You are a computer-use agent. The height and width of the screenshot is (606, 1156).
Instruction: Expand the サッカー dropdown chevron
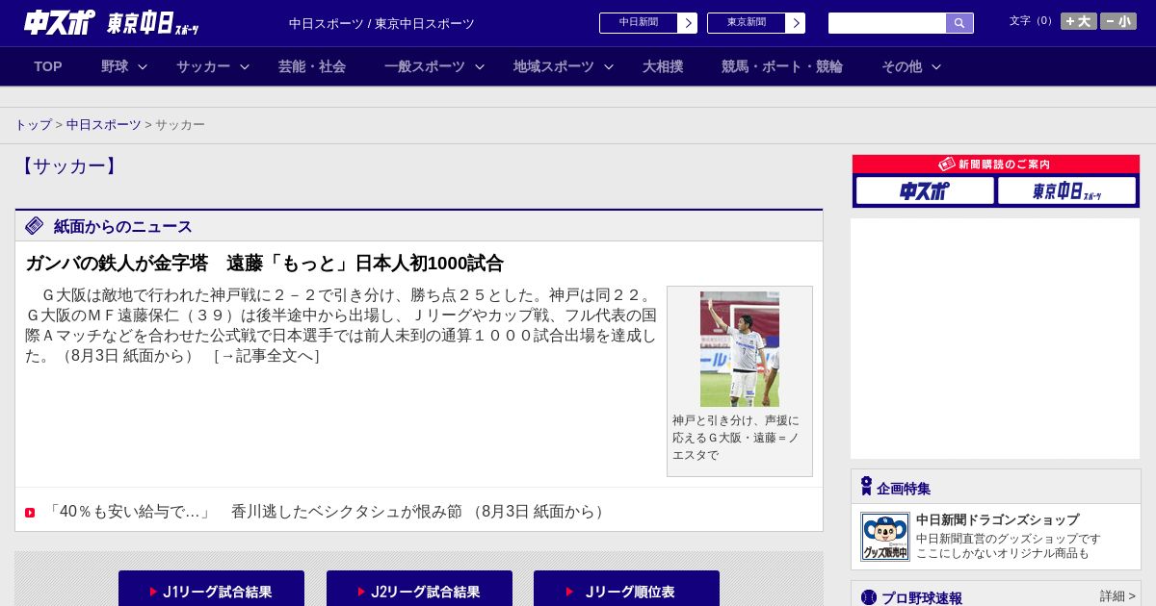tap(245, 67)
